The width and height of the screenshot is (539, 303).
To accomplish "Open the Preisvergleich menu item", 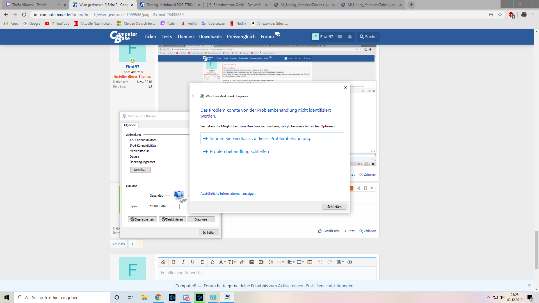I will tap(241, 37).
